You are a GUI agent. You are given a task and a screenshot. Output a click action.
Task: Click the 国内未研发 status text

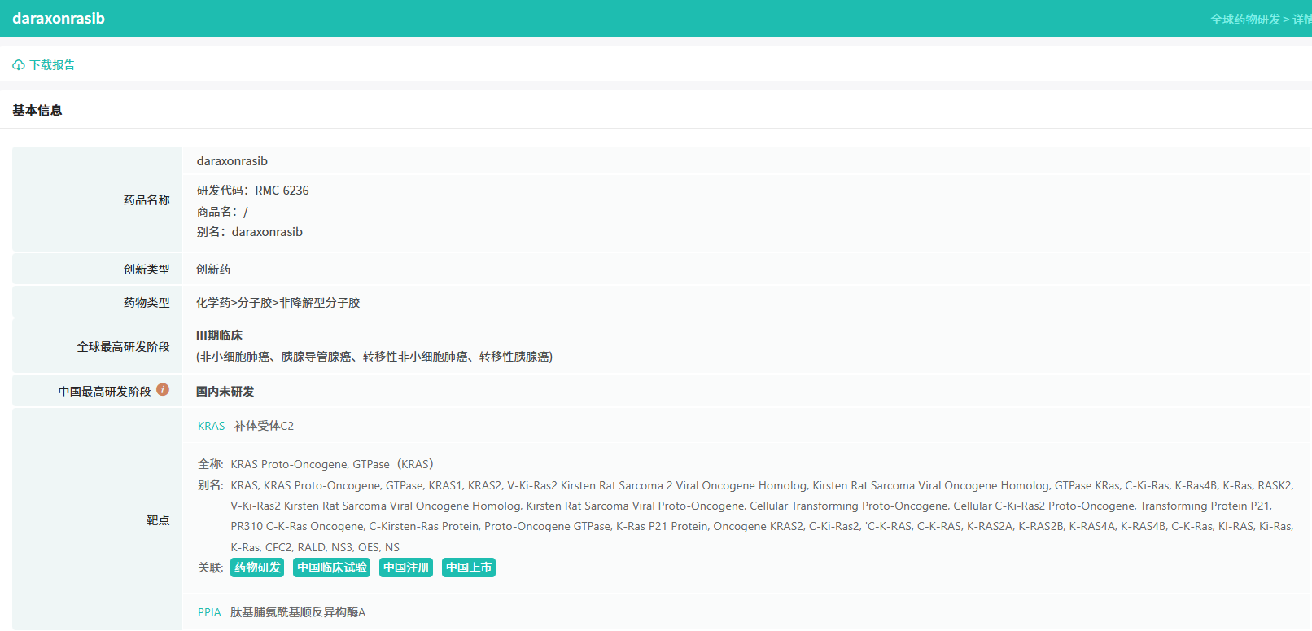pyautogui.click(x=225, y=392)
